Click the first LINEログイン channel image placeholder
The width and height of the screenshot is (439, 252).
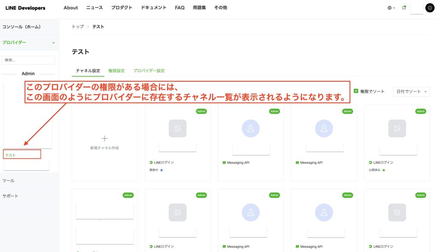click(x=177, y=128)
